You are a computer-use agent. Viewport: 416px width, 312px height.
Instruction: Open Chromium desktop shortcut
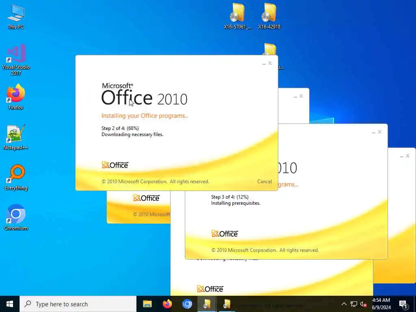point(16,217)
